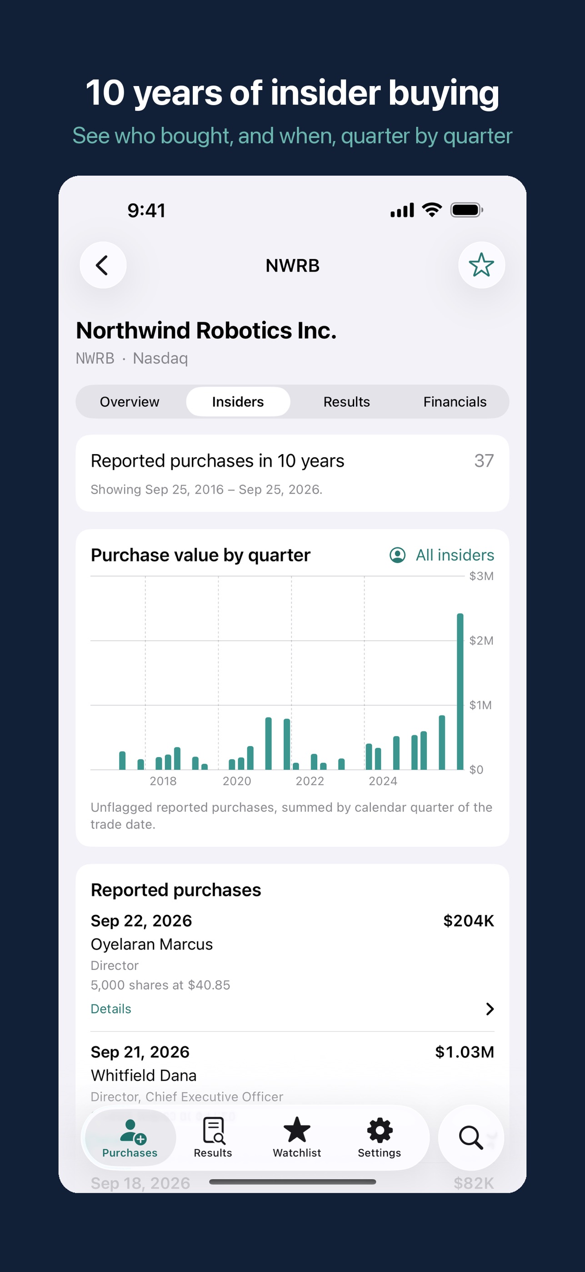Tap the $204K purchase amount
The height and width of the screenshot is (1272, 585).
tap(469, 920)
